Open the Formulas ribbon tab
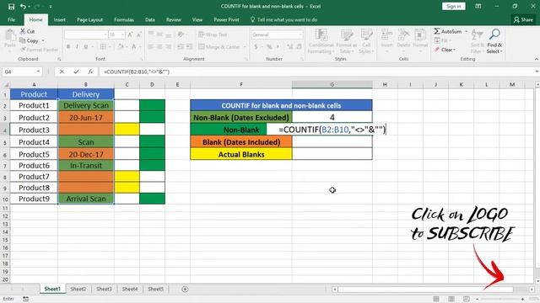This screenshot has width=540, height=303. point(124,19)
